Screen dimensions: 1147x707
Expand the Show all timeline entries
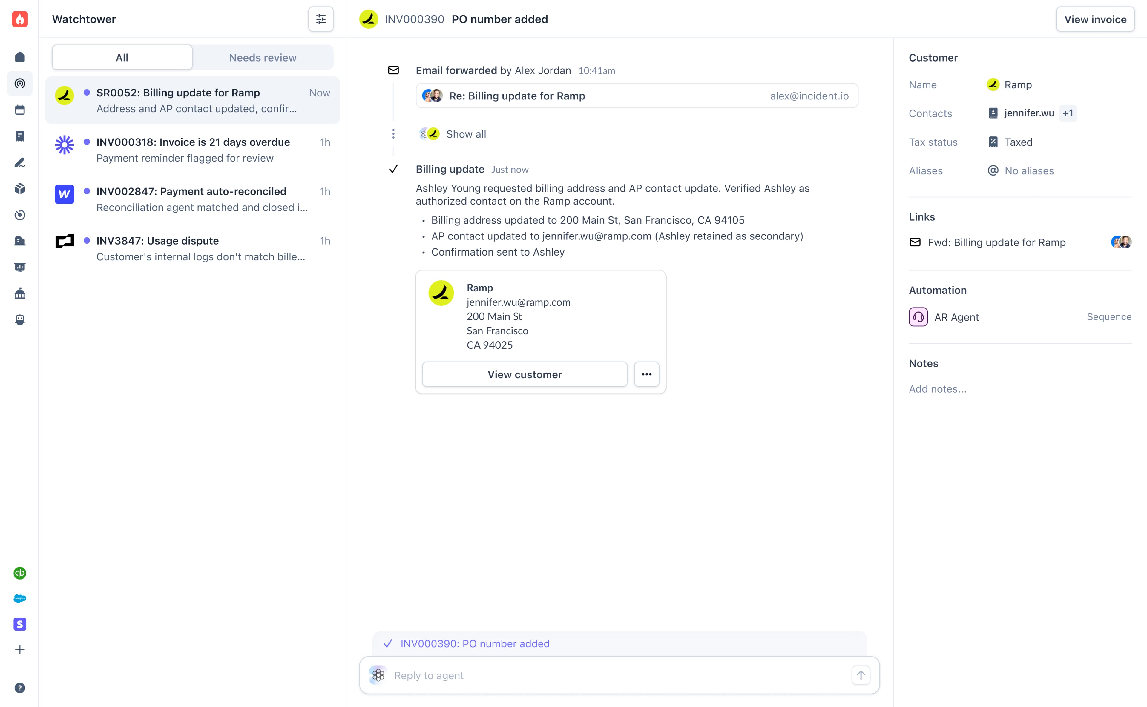tap(465, 134)
